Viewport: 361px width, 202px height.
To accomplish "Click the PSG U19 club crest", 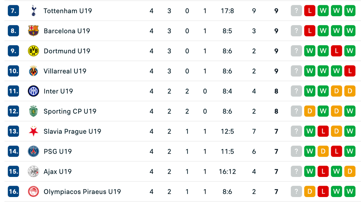I will [x=33, y=151].
